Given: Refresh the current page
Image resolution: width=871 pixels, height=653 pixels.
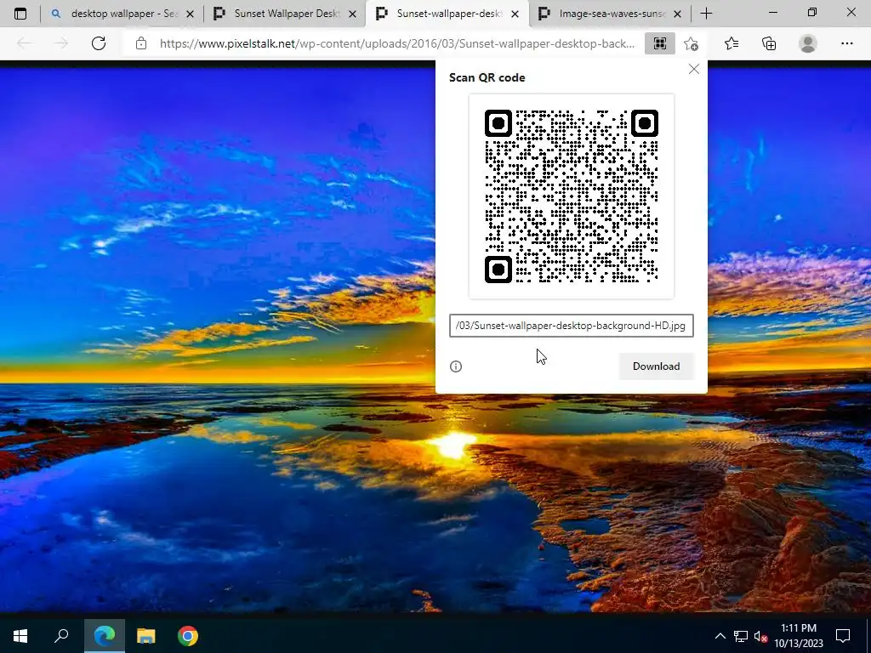Looking at the screenshot, I should [x=99, y=43].
